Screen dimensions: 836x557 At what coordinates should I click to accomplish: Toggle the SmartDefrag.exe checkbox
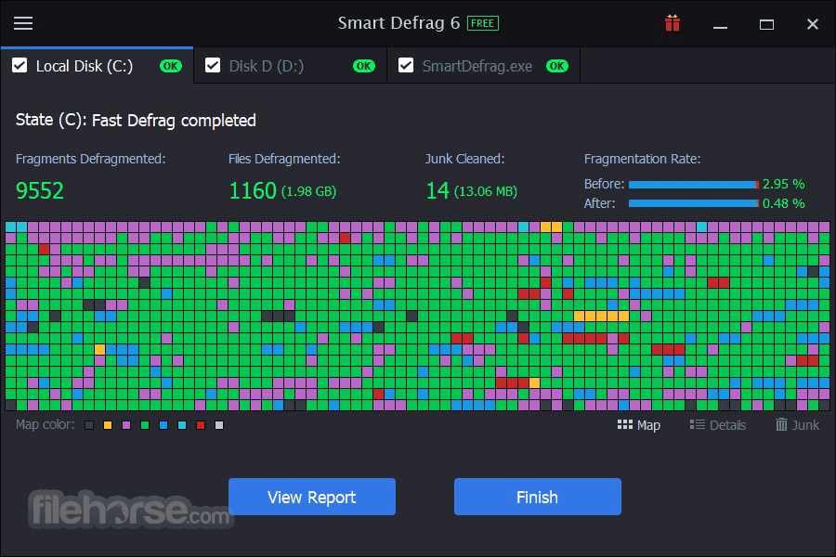406,66
